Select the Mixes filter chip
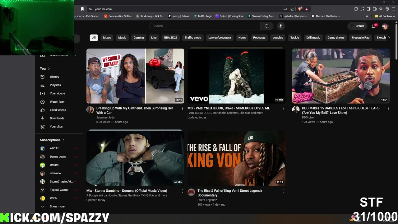Screen dimensions: 398x224 point(107,38)
